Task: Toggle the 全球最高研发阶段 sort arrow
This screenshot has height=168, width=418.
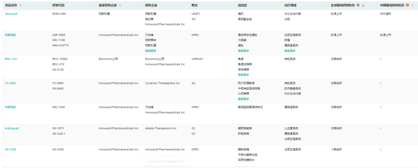Action: (363, 5)
